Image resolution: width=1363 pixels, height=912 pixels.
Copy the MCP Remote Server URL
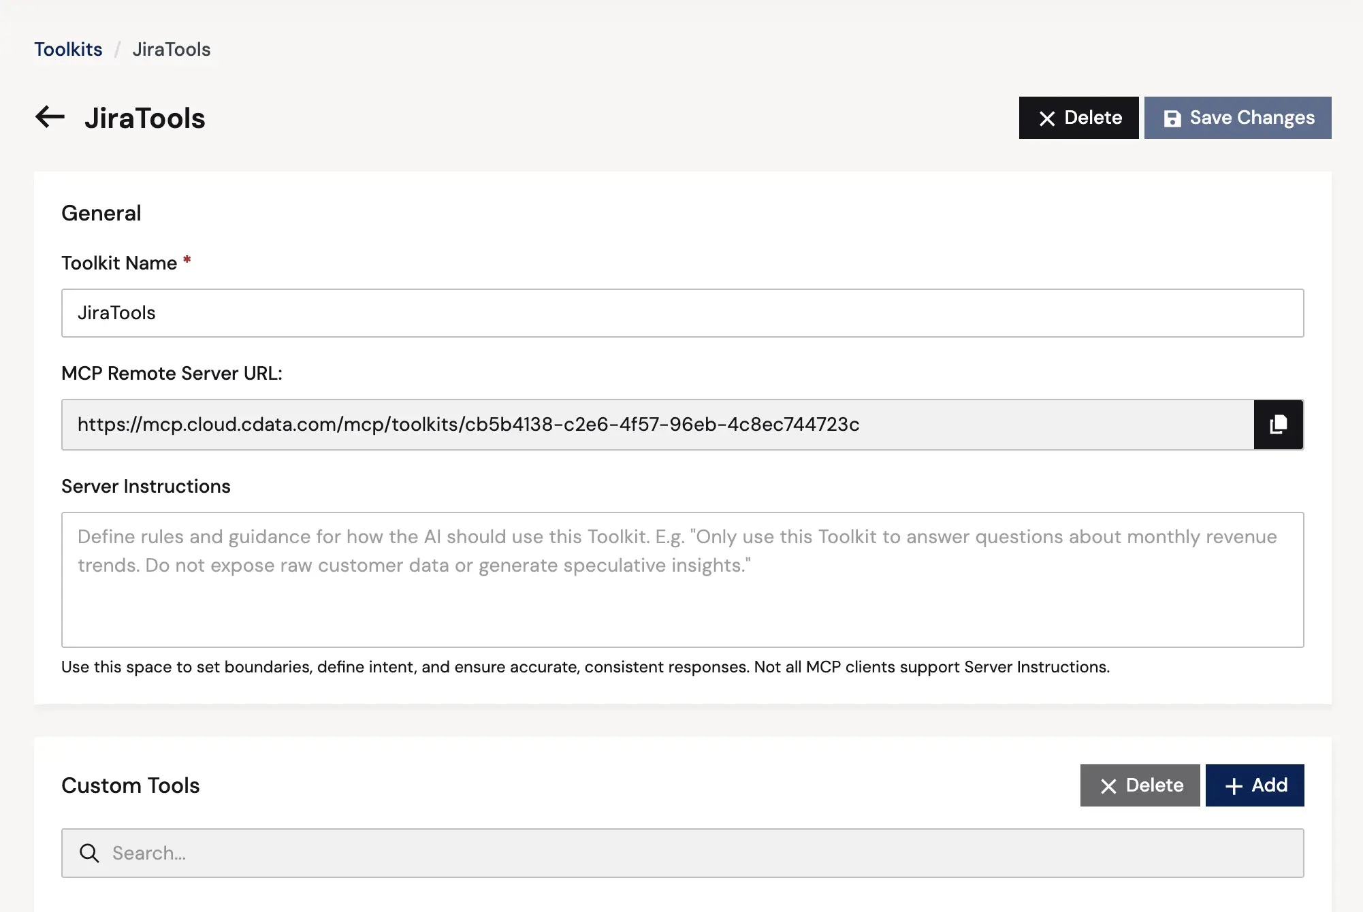click(1279, 425)
